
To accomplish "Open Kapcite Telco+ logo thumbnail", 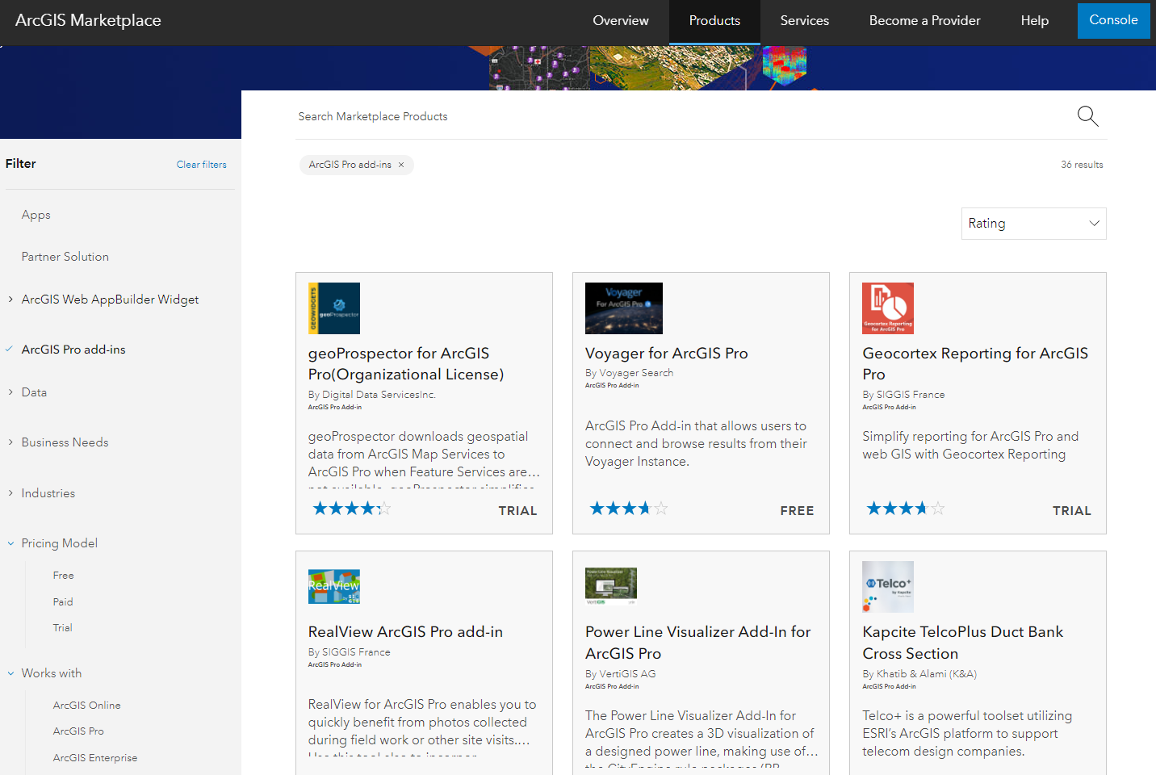I will point(888,587).
